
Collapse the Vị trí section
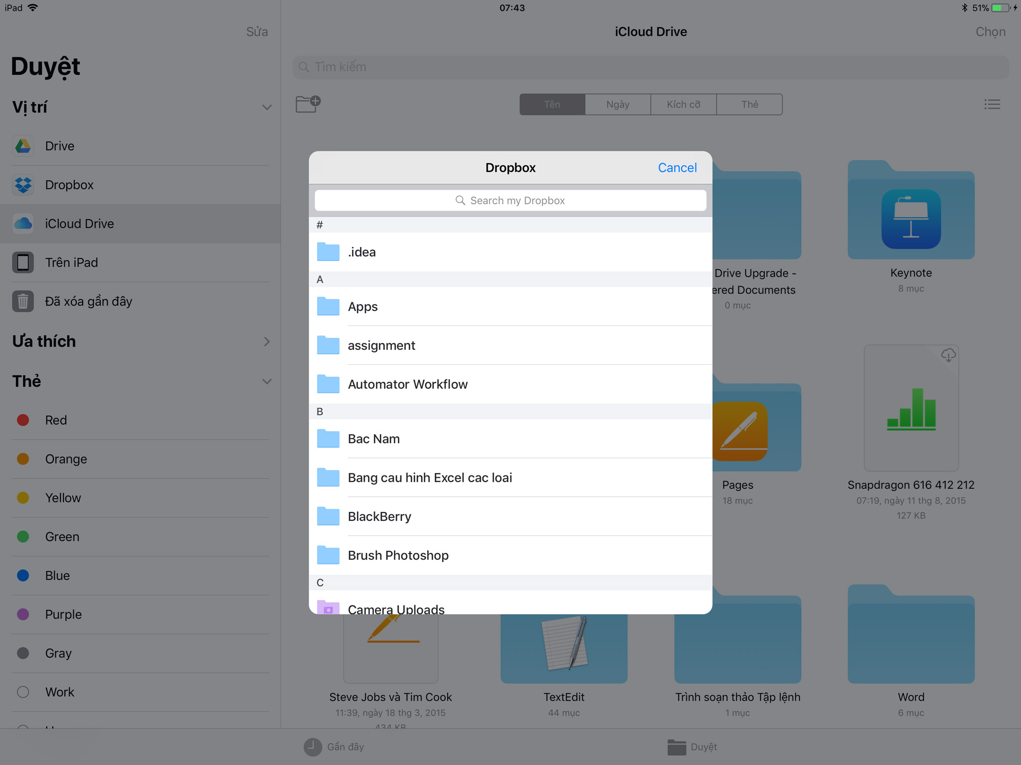coord(267,108)
